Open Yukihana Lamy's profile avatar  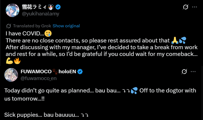point(12,10)
